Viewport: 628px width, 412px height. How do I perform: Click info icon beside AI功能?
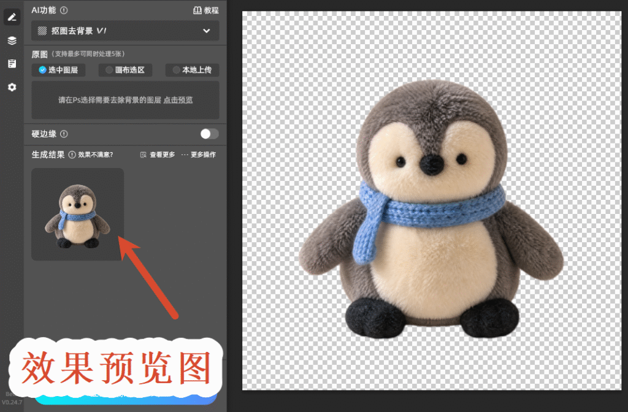point(64,10)
